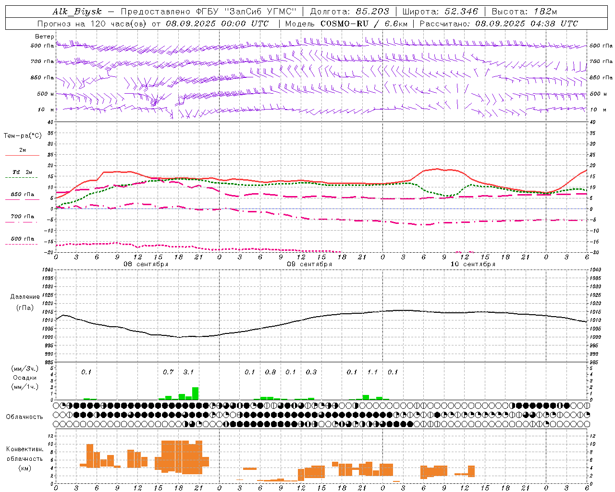
Task: Click the (мм/3ч.) precipitation unit label
Action: (x=25, y=369)
